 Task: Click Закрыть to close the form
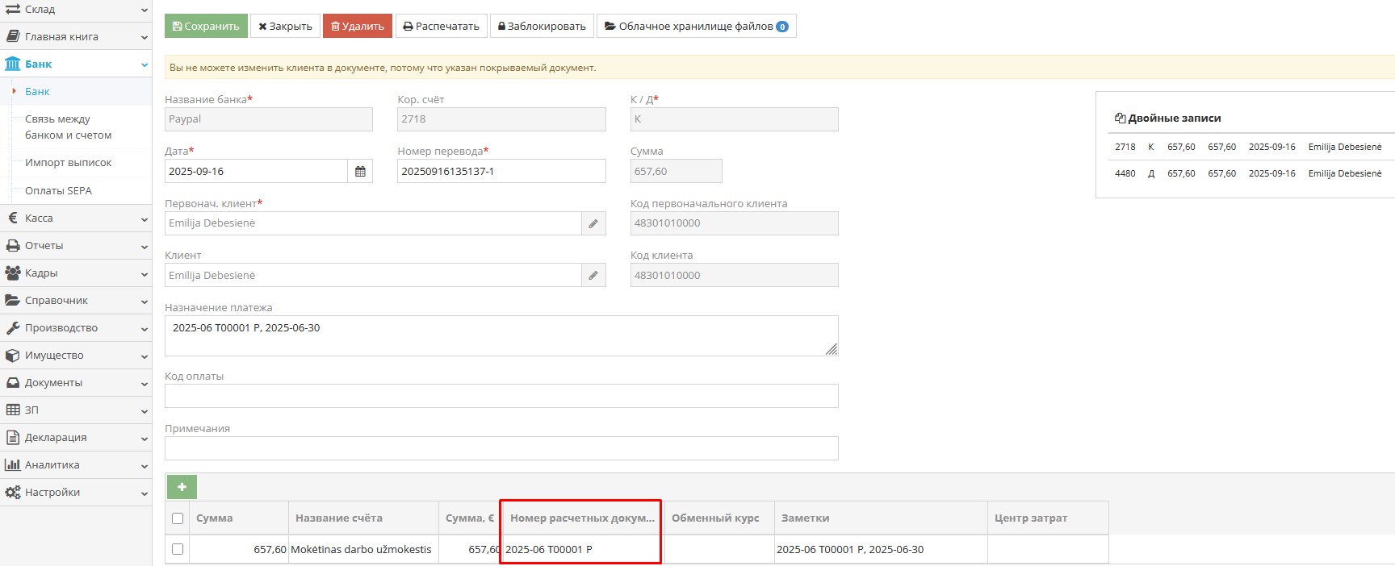click(285, 27)
